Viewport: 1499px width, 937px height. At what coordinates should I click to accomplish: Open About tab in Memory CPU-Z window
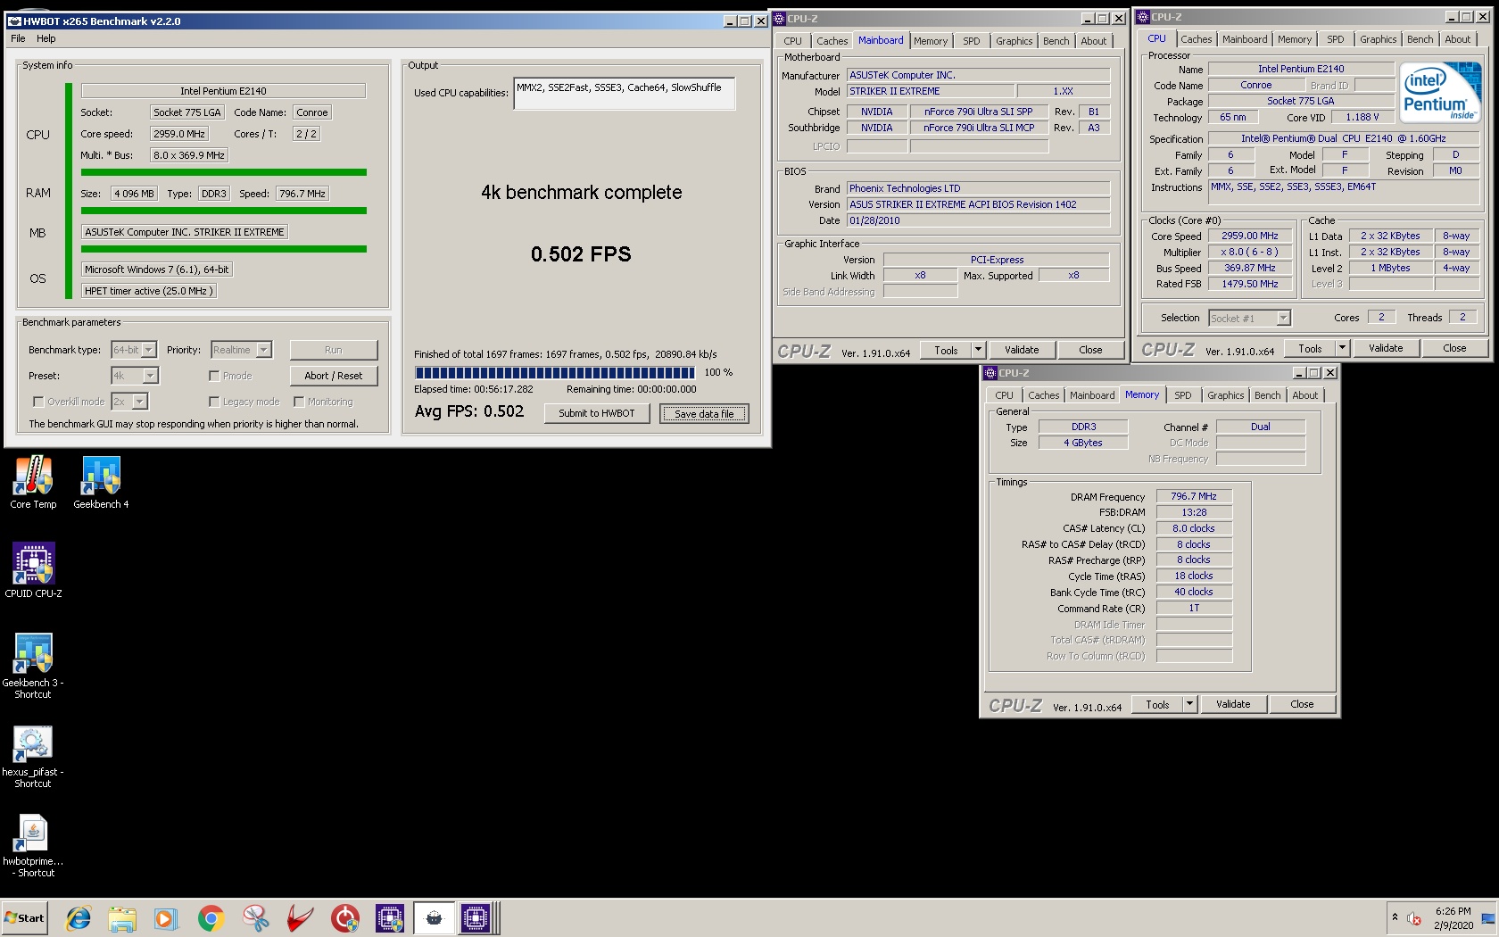click(1304, 395)
